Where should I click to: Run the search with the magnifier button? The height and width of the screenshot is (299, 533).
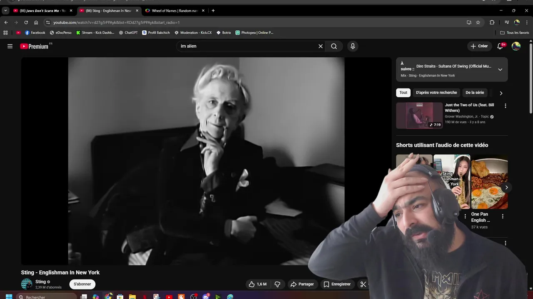tap(334, 46)
